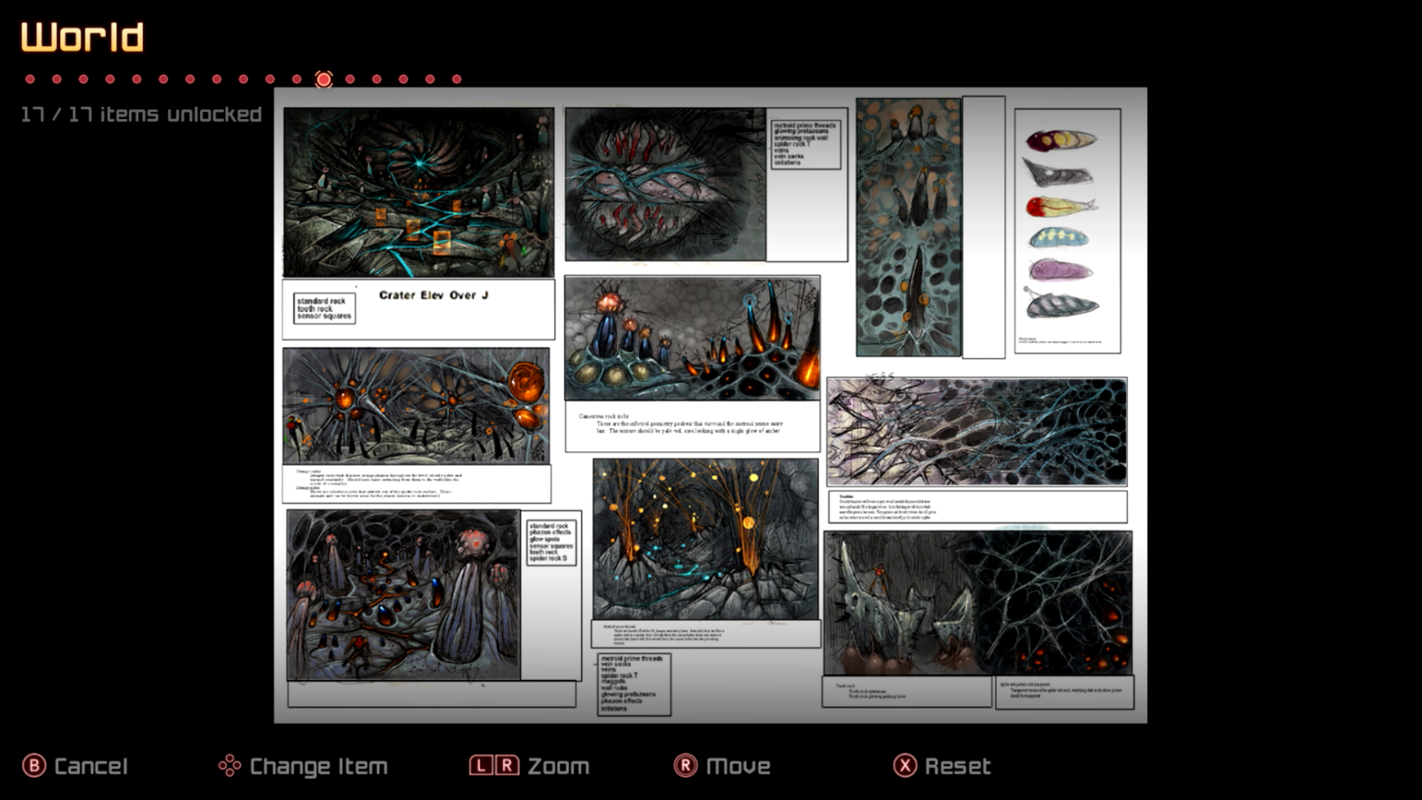Click the D-pad icon beside Change Item
The height and width of the screenshot is (800, 1422).
point(230,765)
